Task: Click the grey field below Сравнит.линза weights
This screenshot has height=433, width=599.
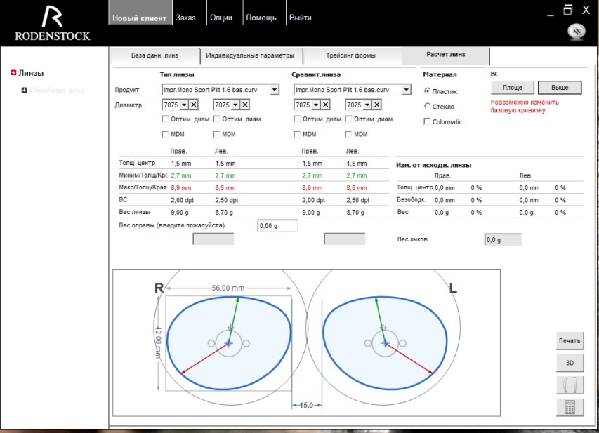Action: [345, 239]
